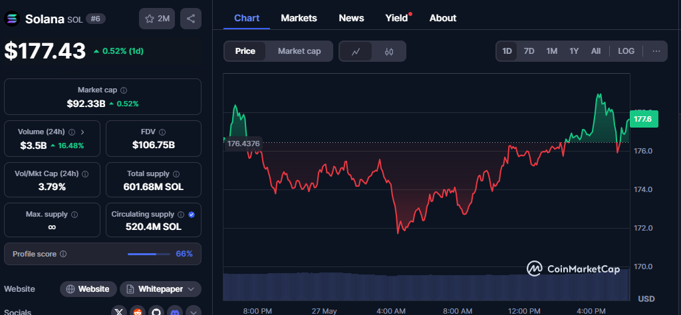This screenshot has width=681, height=315.
Task: Click the $3.5B volume value
Action: click(x=33, y=146)
